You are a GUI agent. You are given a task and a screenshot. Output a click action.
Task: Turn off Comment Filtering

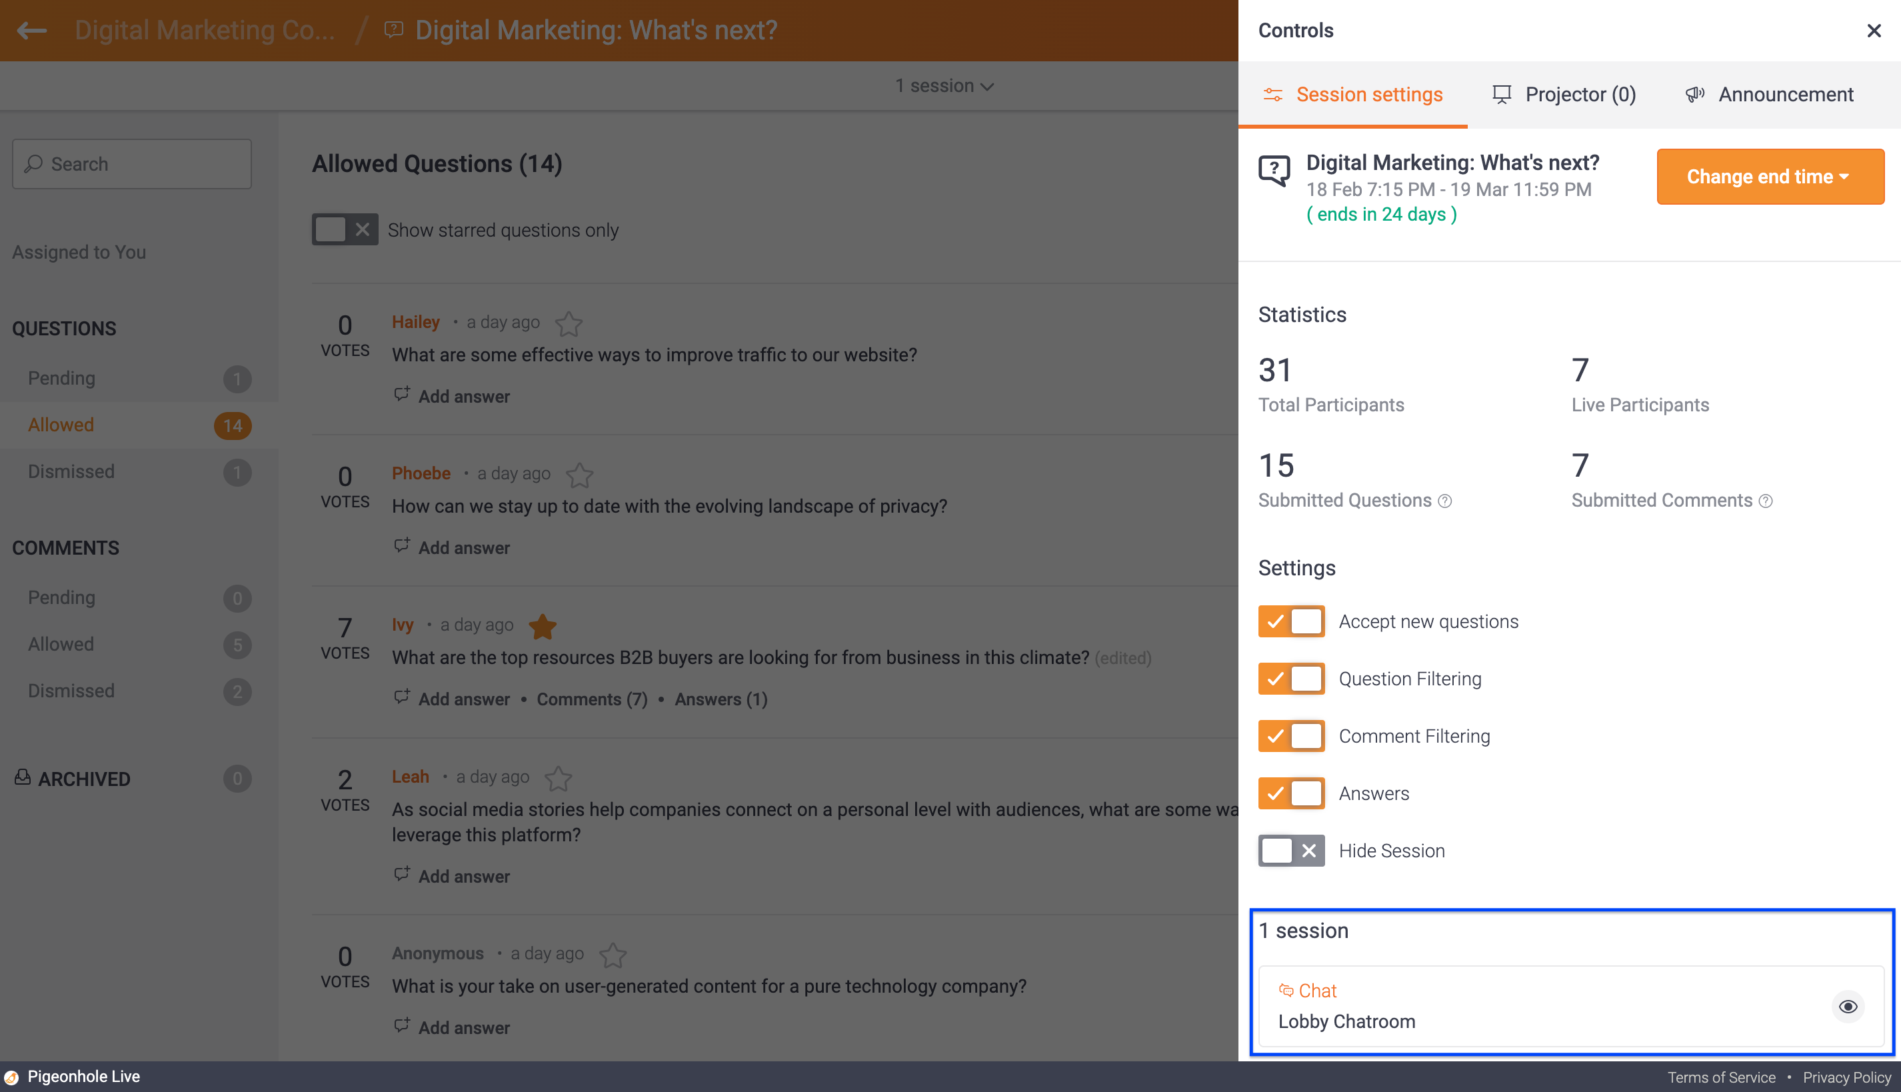1290,736
